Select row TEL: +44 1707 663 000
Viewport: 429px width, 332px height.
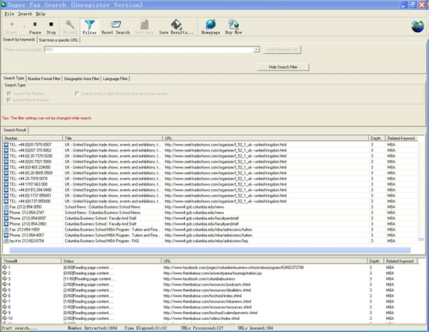point(210,184)
